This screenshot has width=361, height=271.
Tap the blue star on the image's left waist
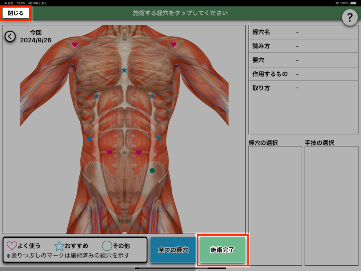90,138
